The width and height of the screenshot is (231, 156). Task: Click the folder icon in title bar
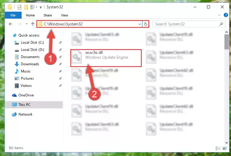10,7
